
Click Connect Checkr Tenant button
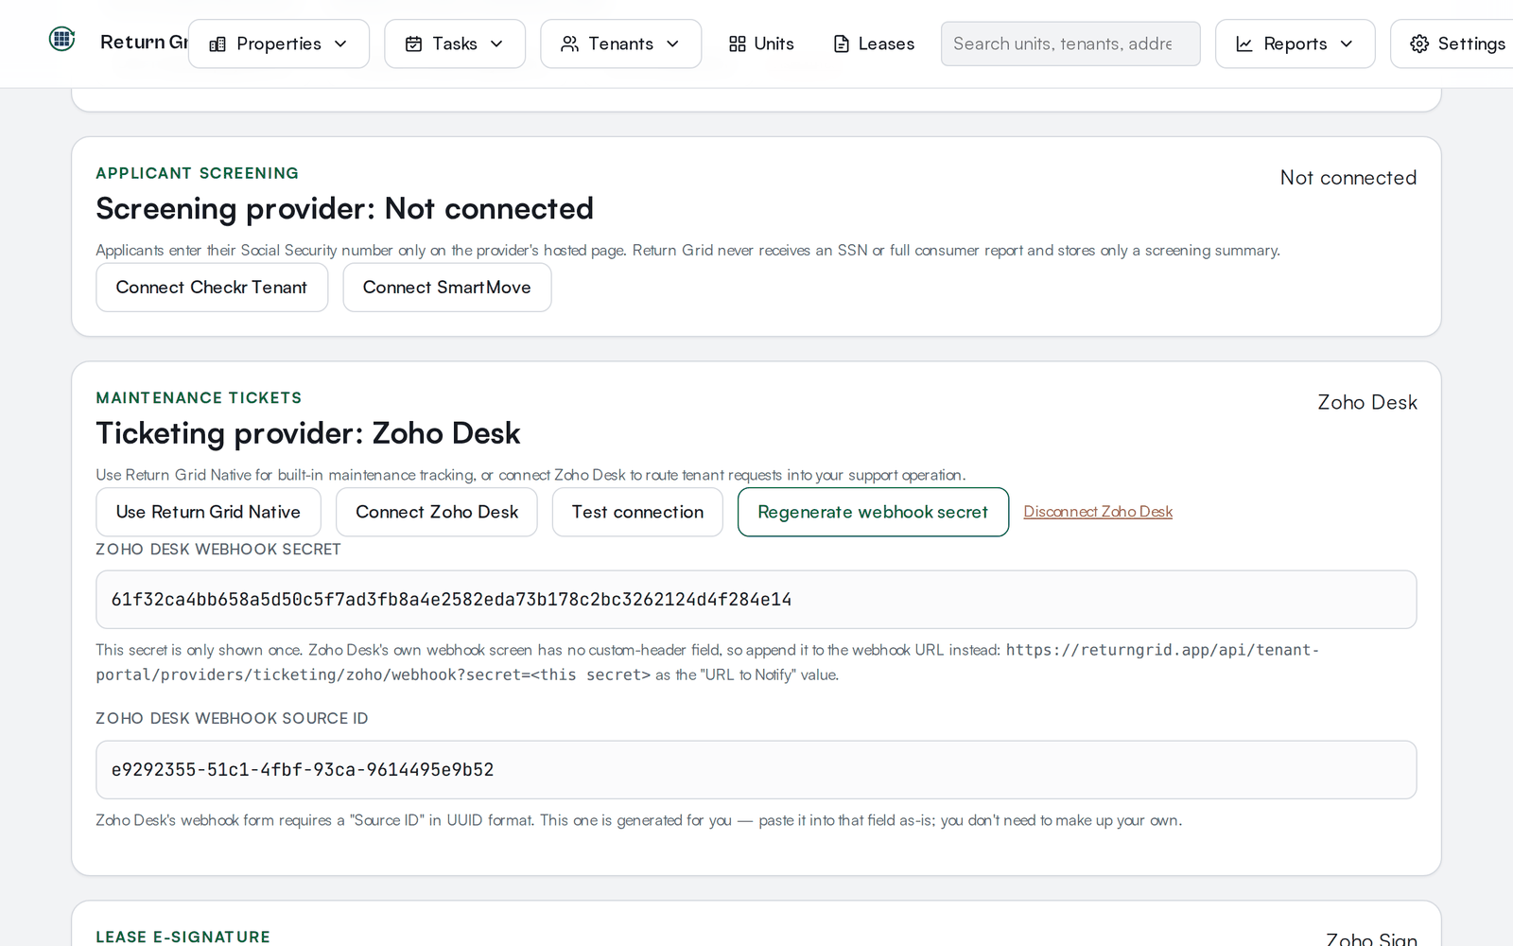point(212,288)
